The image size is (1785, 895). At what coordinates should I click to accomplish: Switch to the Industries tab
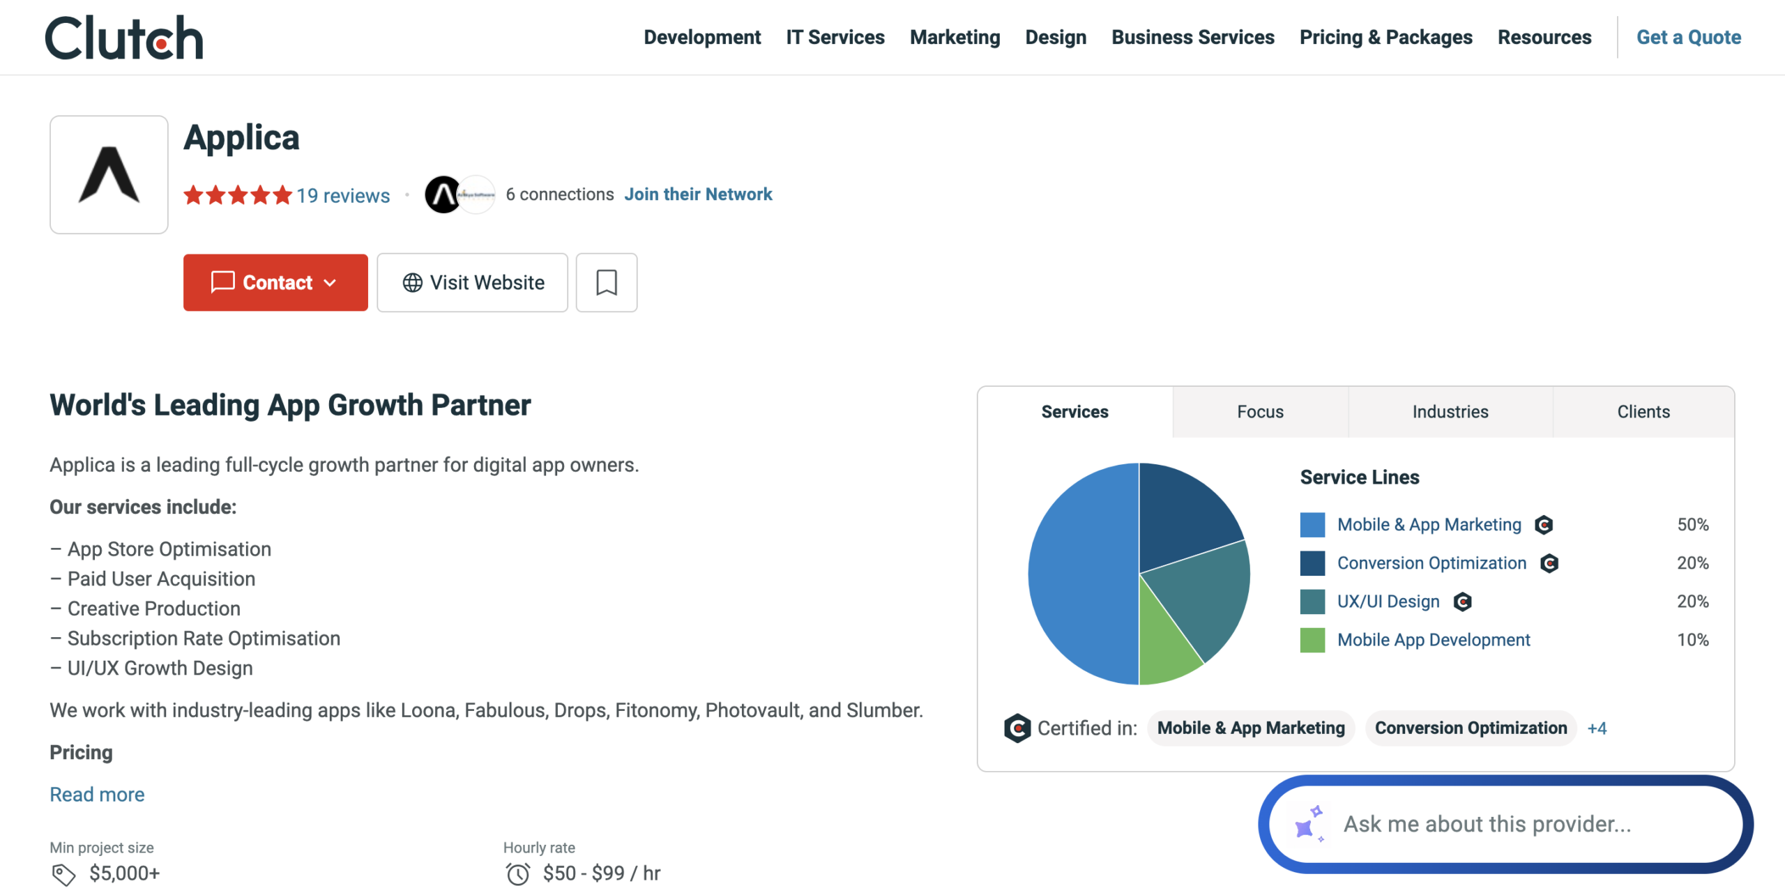pyautogui.click(x=1450, y=411)
